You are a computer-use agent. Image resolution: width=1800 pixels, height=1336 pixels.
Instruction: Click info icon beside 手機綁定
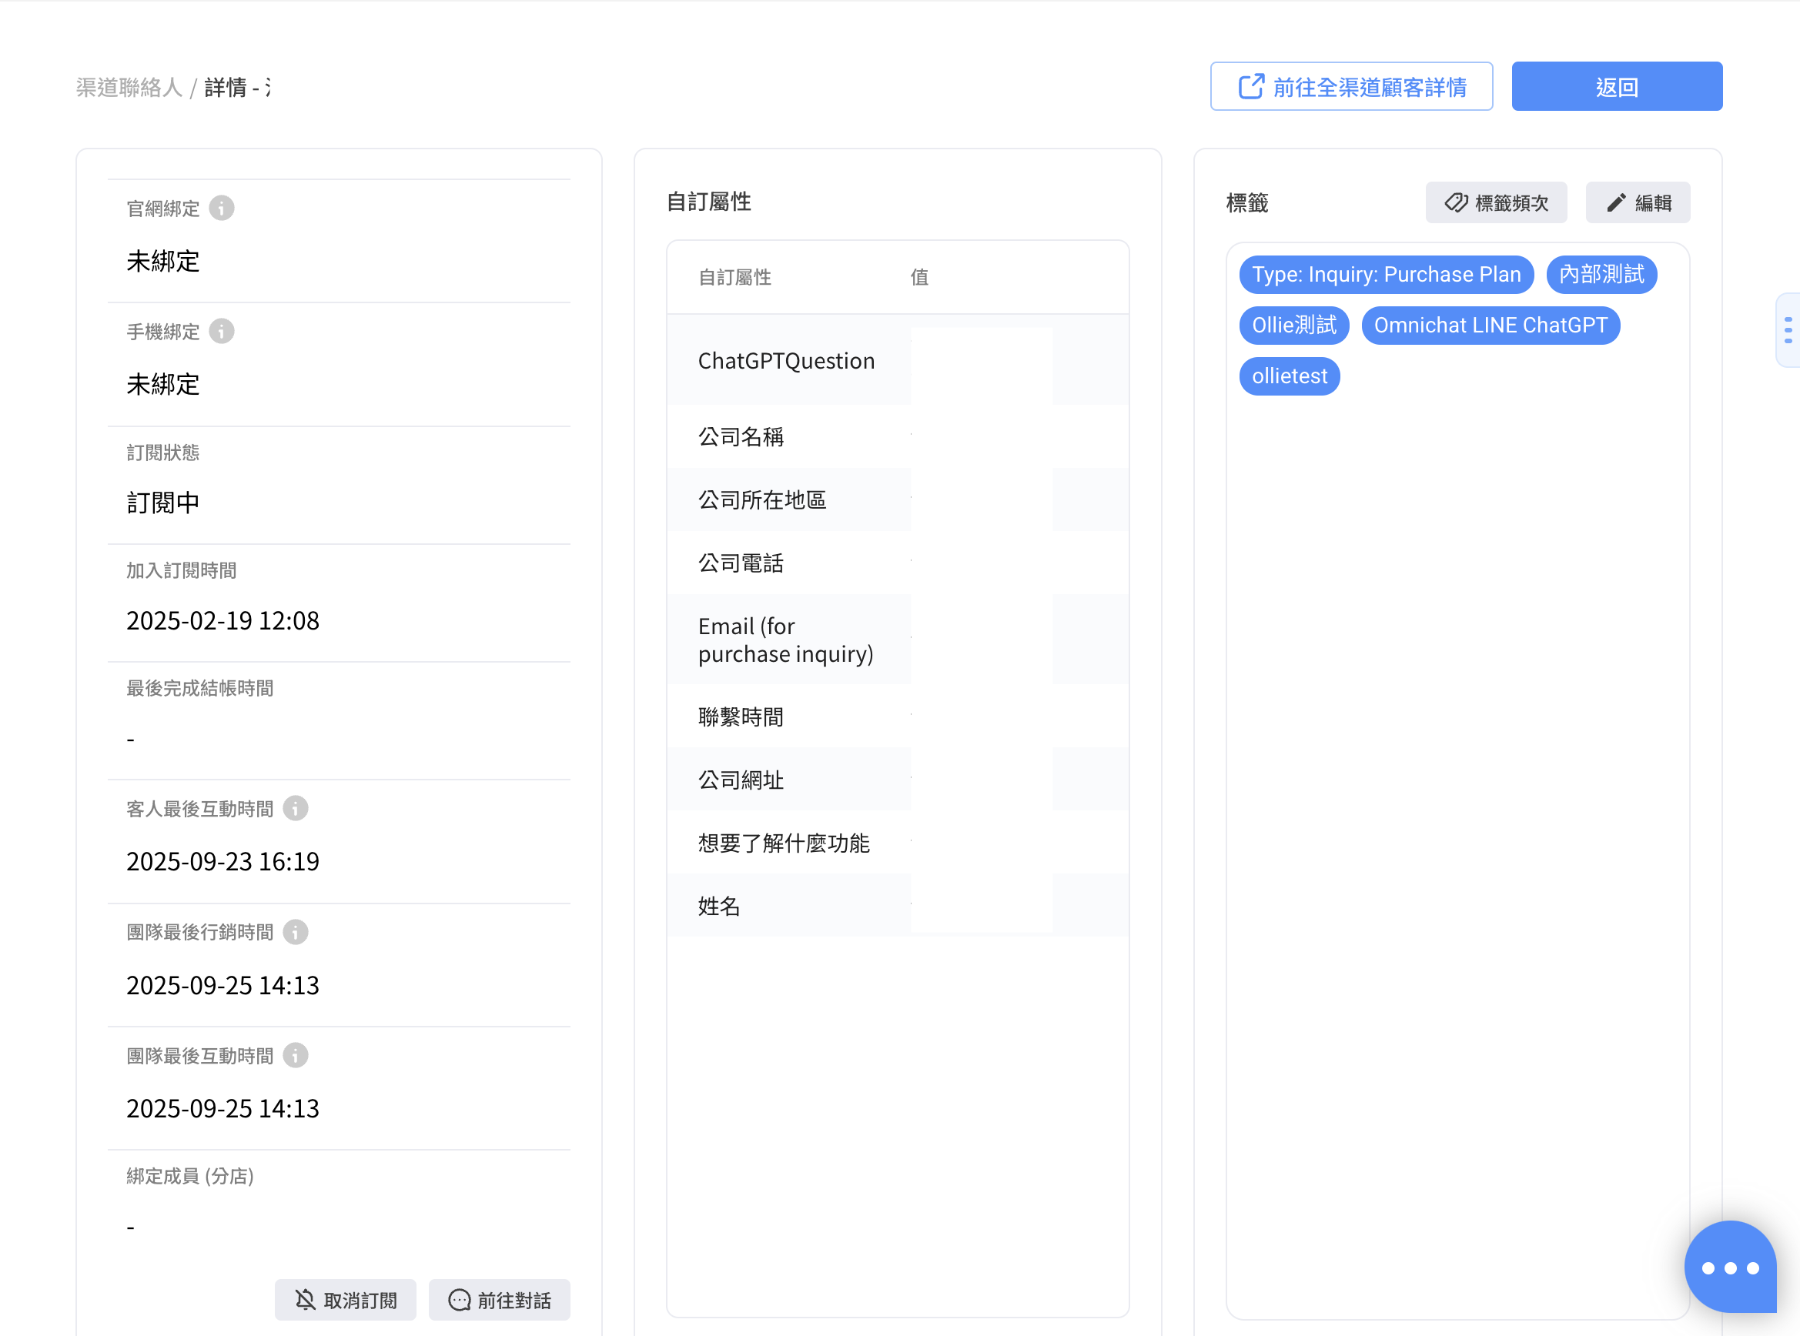pyautogui.click(x=222, y=331)
